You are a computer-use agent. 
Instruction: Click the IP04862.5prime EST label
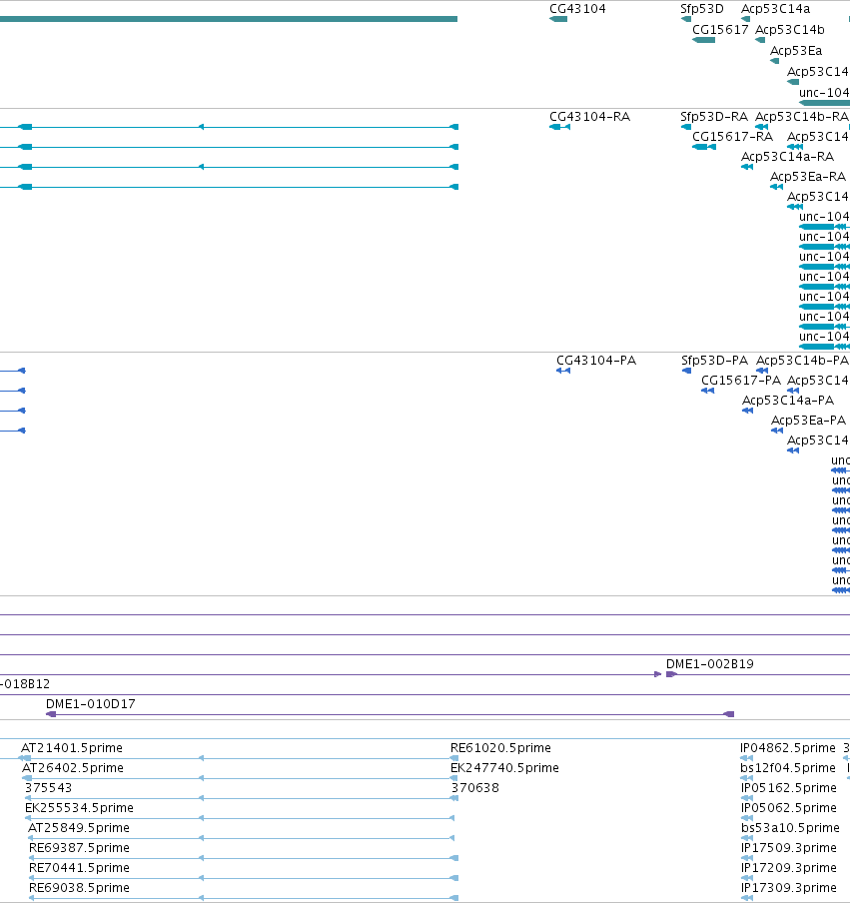point(788,747)
